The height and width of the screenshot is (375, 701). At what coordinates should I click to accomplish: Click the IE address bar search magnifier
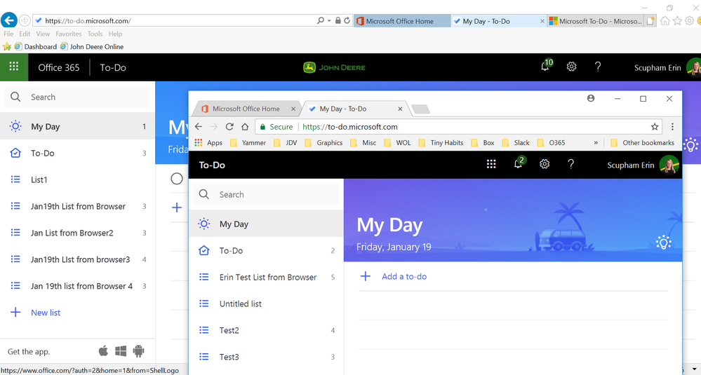pos(321,20)
